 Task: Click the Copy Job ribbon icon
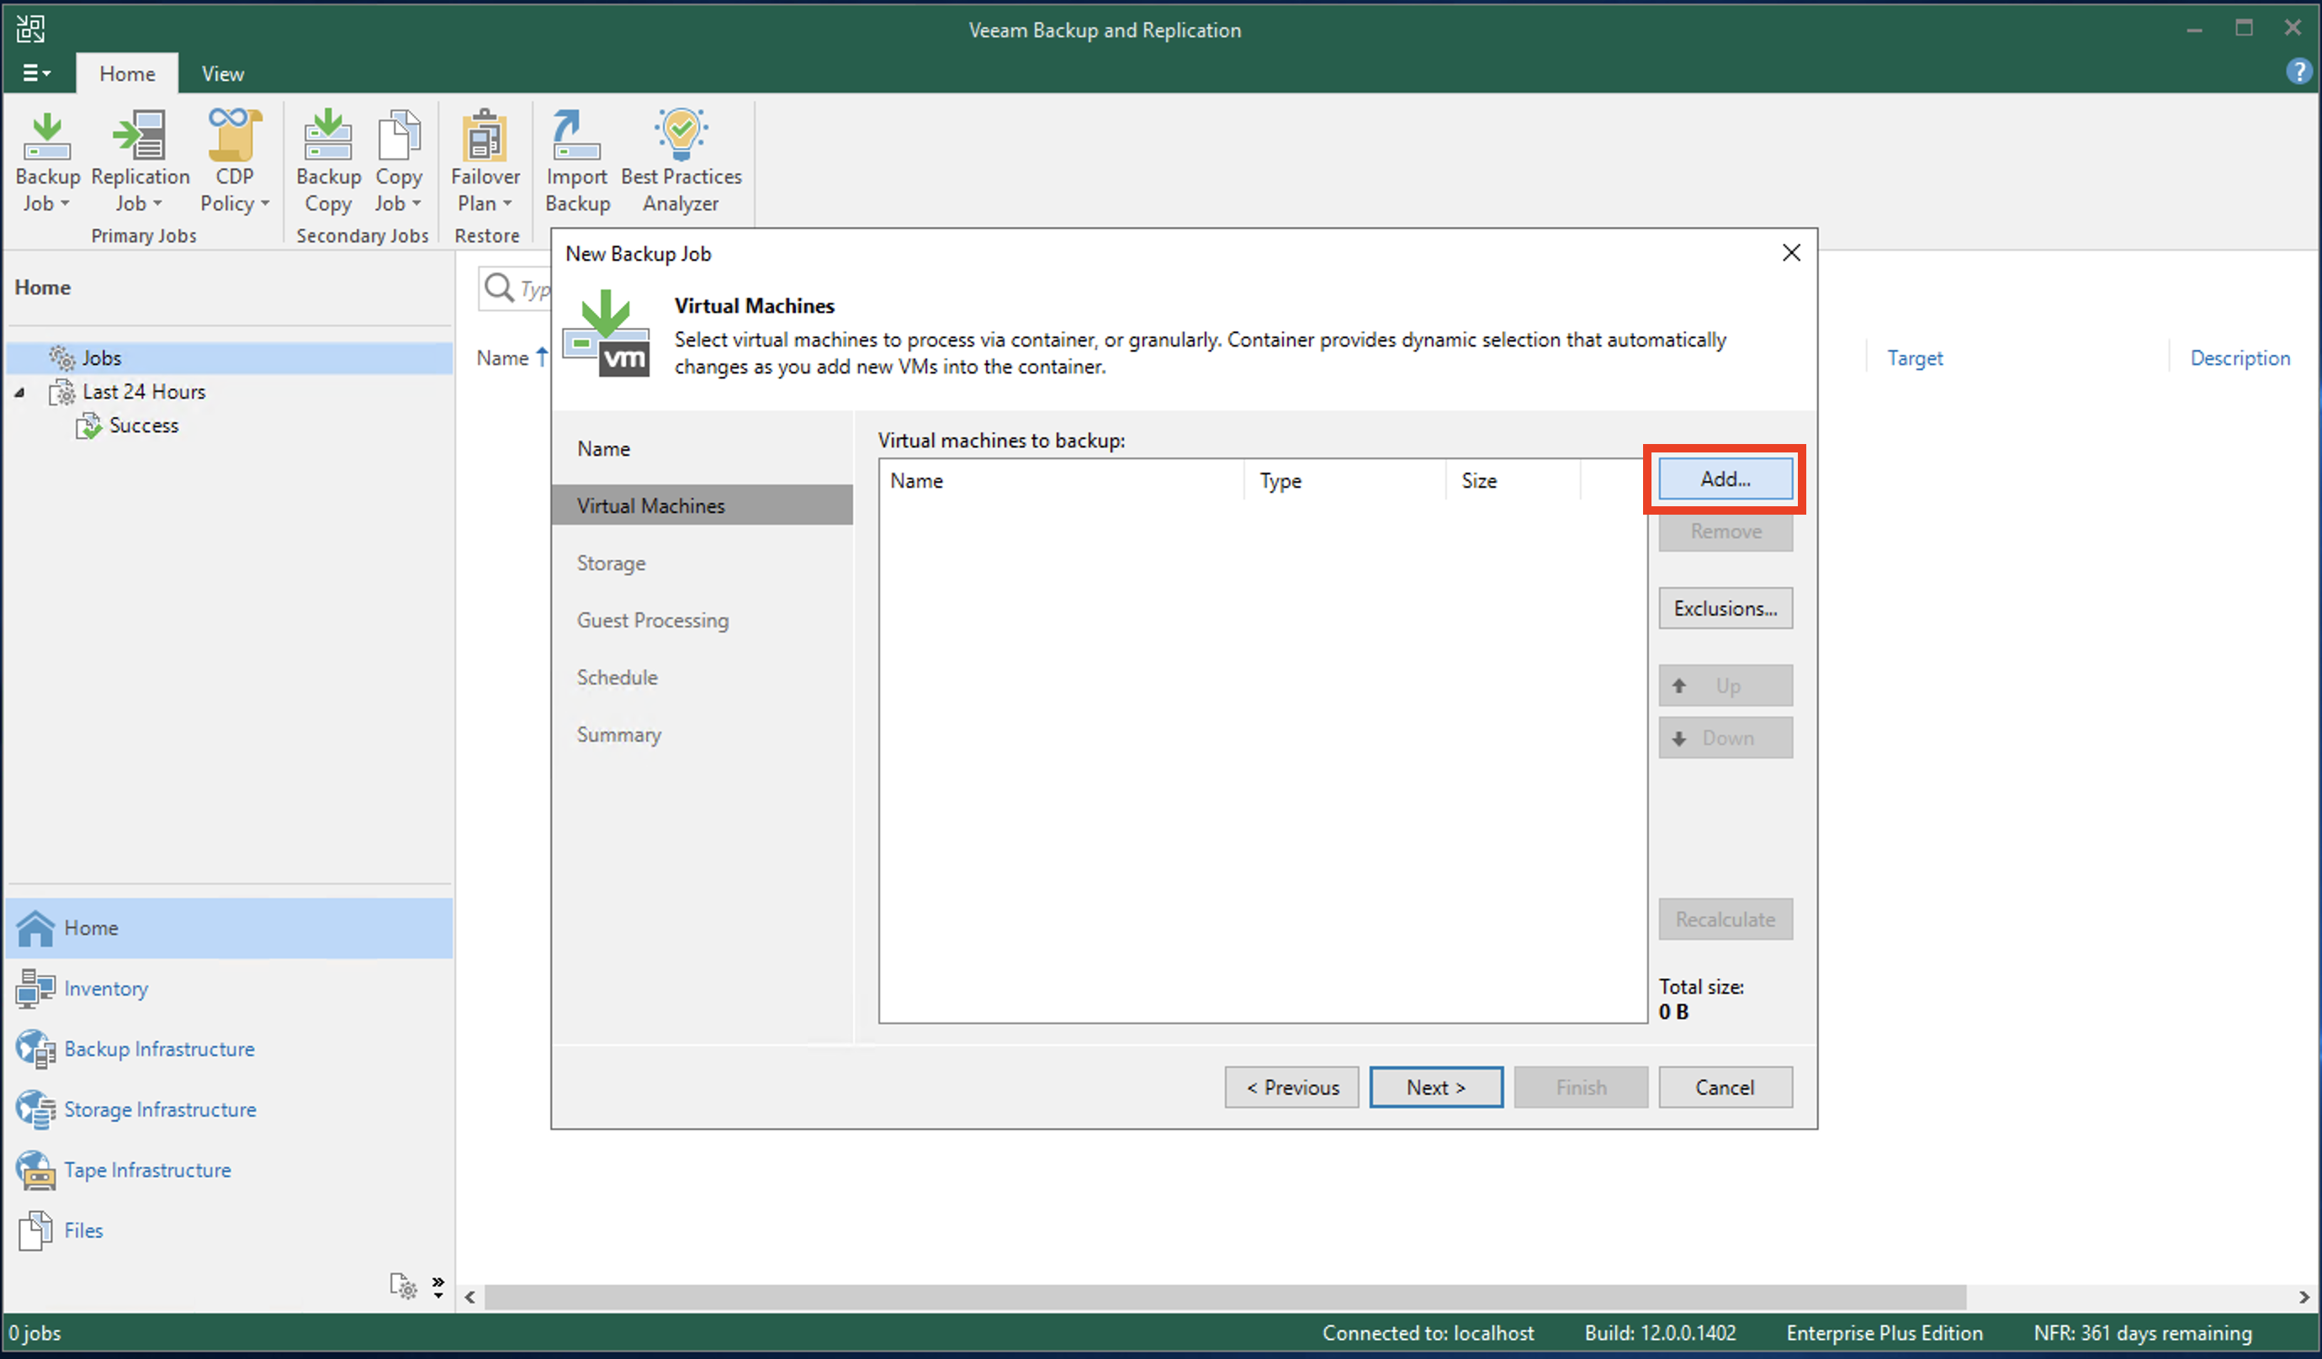coord(398,136)
